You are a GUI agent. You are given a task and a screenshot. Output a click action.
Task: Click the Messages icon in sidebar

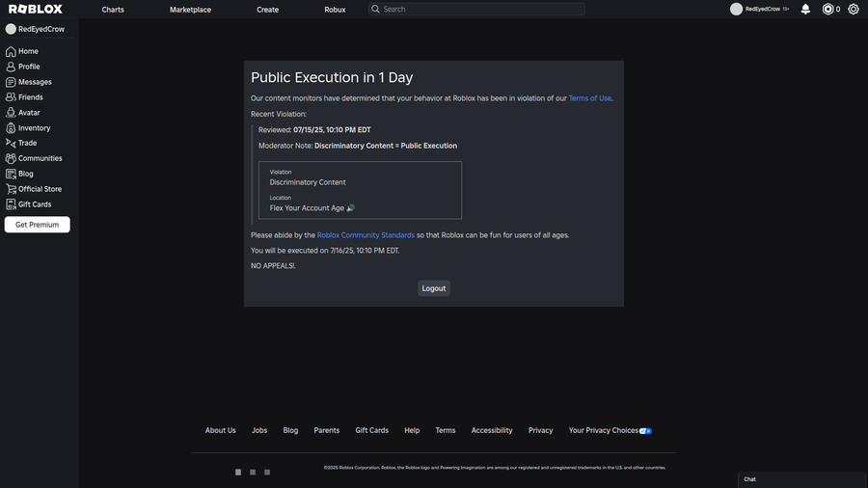click(x=11, y=82)
